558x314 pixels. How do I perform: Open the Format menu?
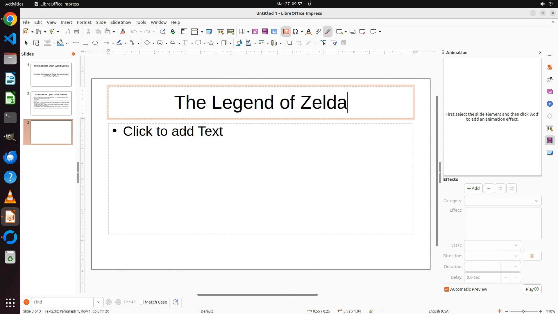click(x=84, y=22)
